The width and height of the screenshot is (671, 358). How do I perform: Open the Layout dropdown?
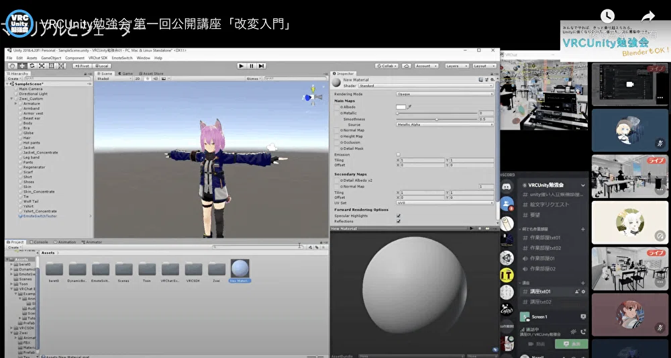(484, 66)
